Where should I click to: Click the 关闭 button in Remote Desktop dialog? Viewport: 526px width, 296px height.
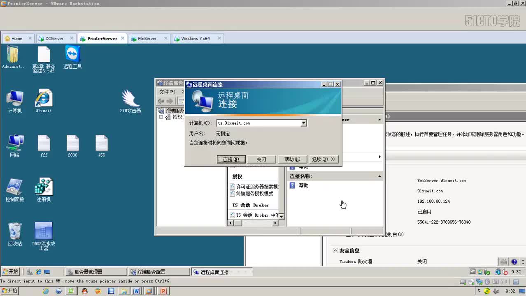tap(261, 159)
